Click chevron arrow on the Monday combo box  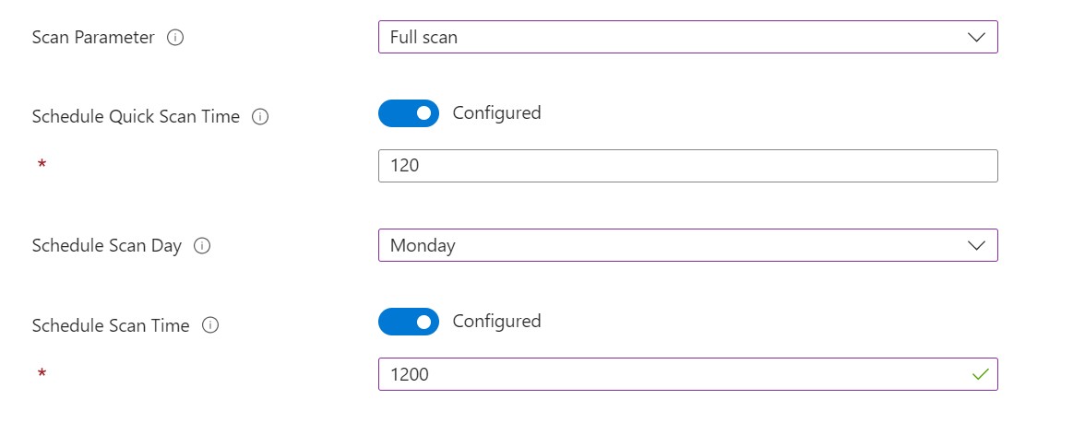click(x=976, y=246)
